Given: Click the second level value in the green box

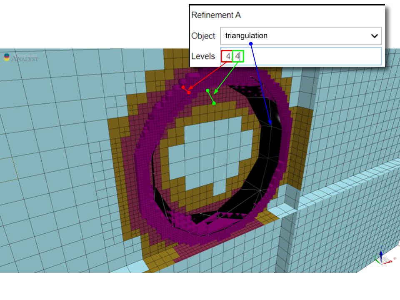Looking at the screenshot, I should pos(237,56).
